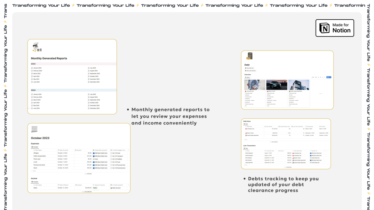
Task: Open the February 2023 report page
Action: [36, 71]
